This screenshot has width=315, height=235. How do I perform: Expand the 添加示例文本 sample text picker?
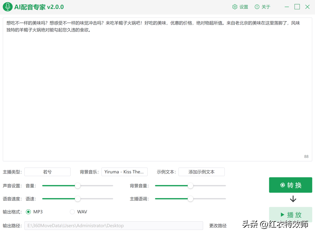202,172
